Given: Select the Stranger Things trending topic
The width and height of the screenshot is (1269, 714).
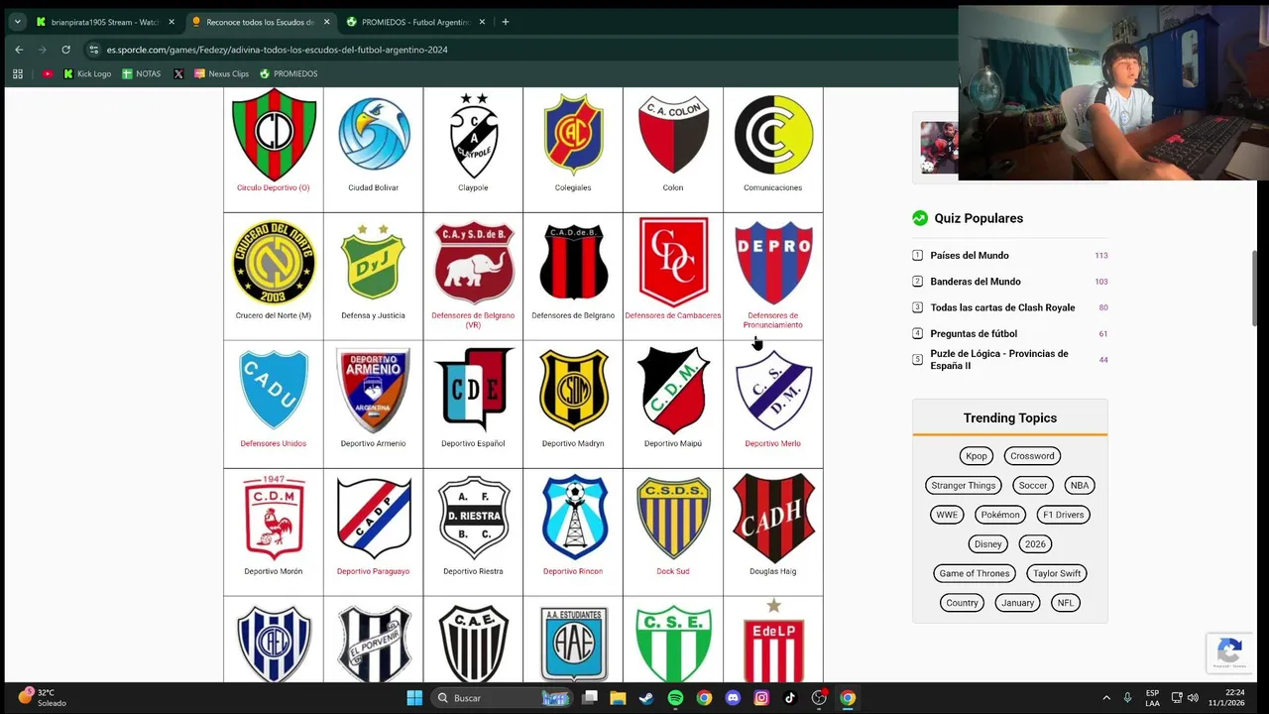Looking at the screenshot, I should click(963, 485).
